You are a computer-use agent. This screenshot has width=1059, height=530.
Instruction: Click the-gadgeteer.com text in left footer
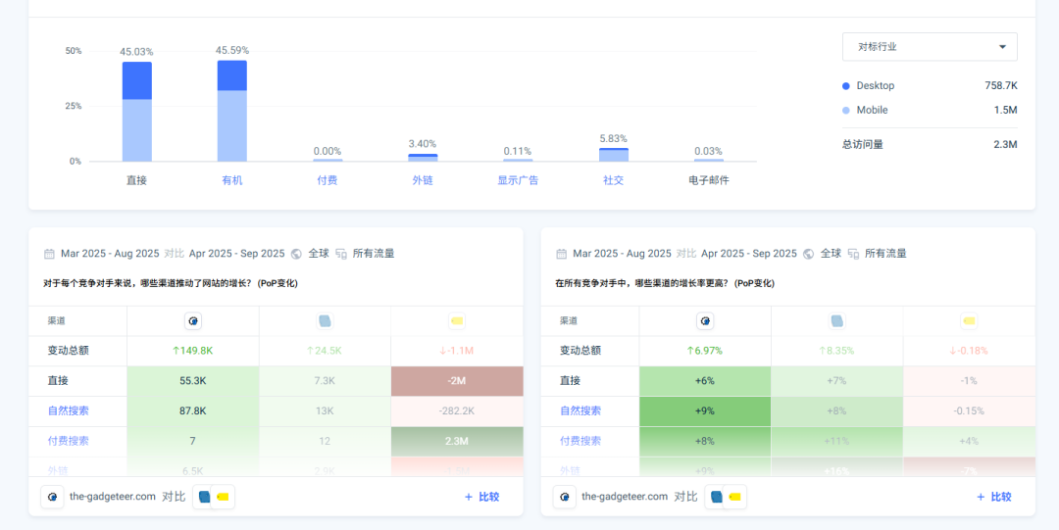[112, 497]
